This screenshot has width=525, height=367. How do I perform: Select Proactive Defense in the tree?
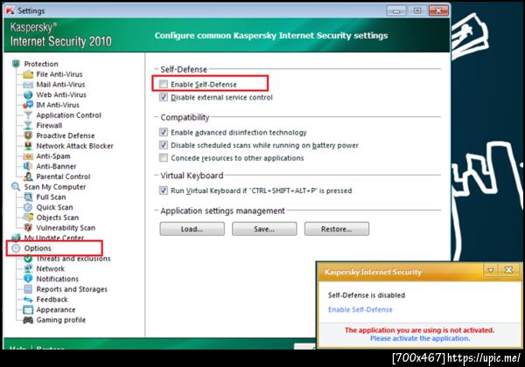(66, 135)
